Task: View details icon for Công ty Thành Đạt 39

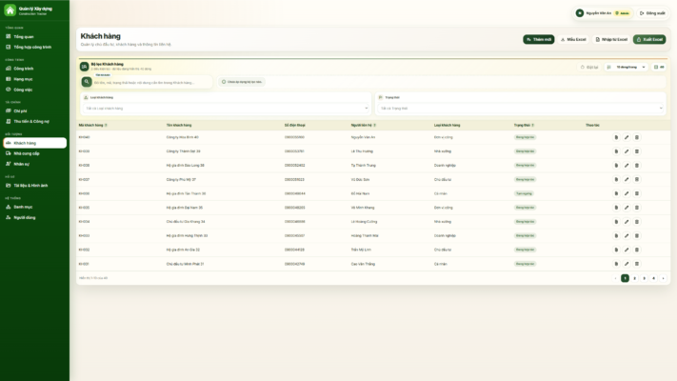Action: 616,151
